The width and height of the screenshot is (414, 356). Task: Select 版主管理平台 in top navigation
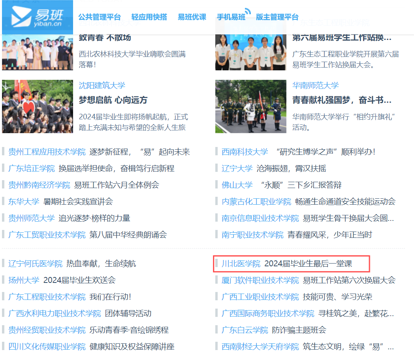[277, 17]
